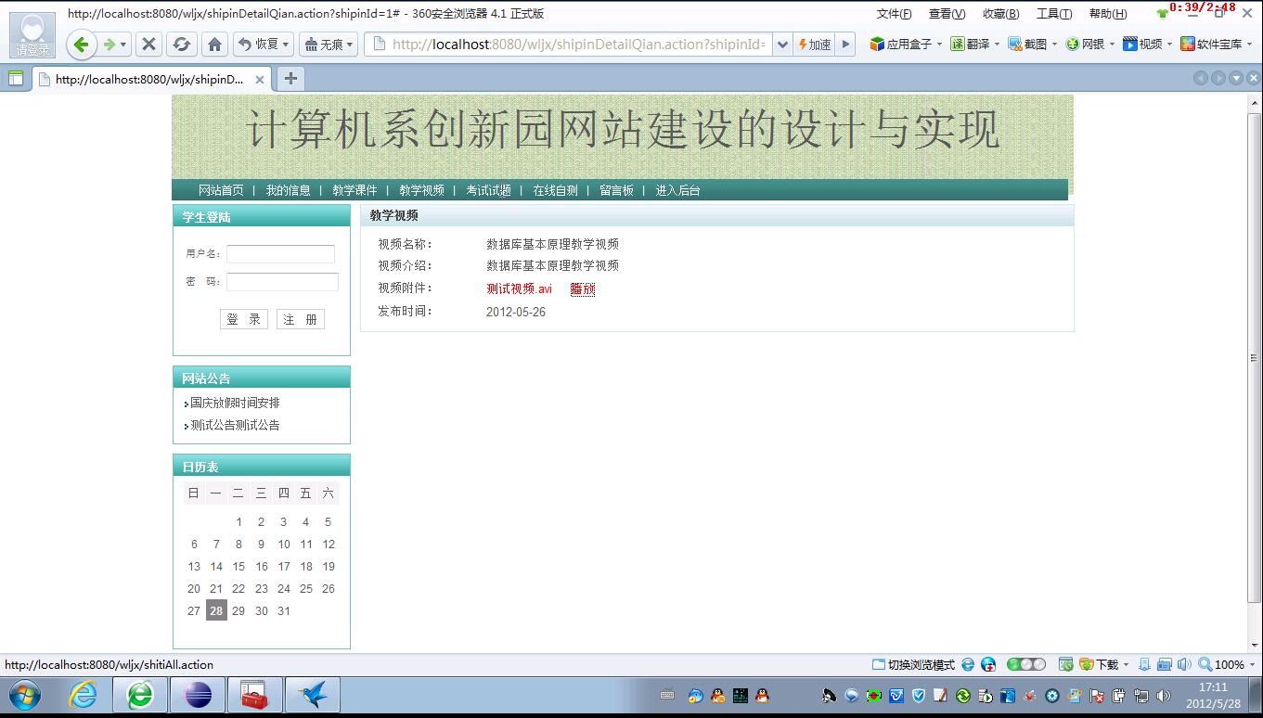
Task: Open the 网银 online banking menu
Action: point(1089,44)
